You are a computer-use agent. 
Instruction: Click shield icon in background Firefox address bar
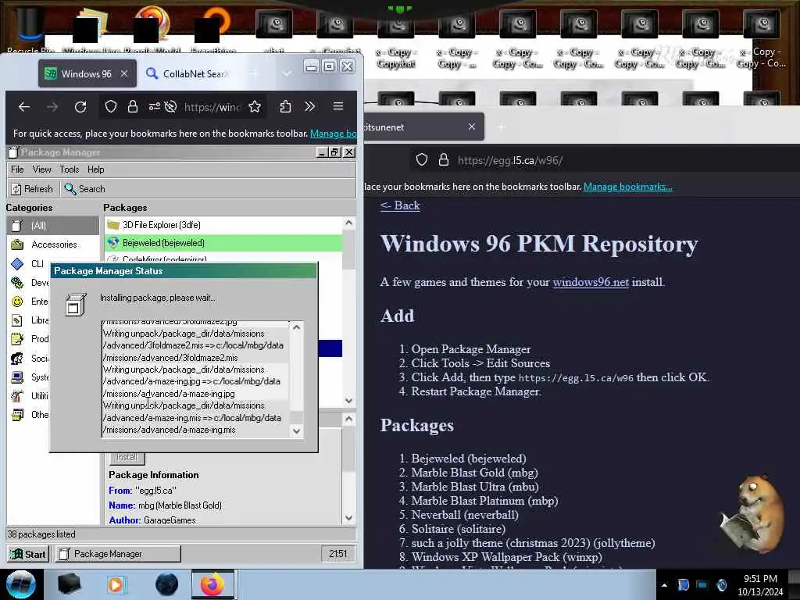coord(421,160)
